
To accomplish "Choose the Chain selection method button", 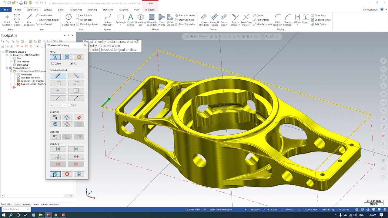I will [x=58, y=75].
